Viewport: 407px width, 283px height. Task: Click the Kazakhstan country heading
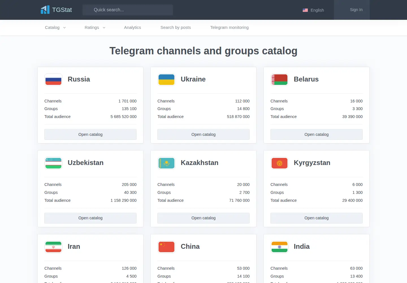(200, 163)
